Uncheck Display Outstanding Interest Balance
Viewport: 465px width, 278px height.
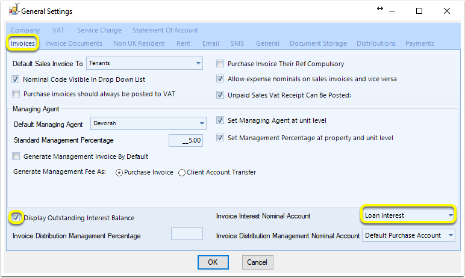point(16,218)
